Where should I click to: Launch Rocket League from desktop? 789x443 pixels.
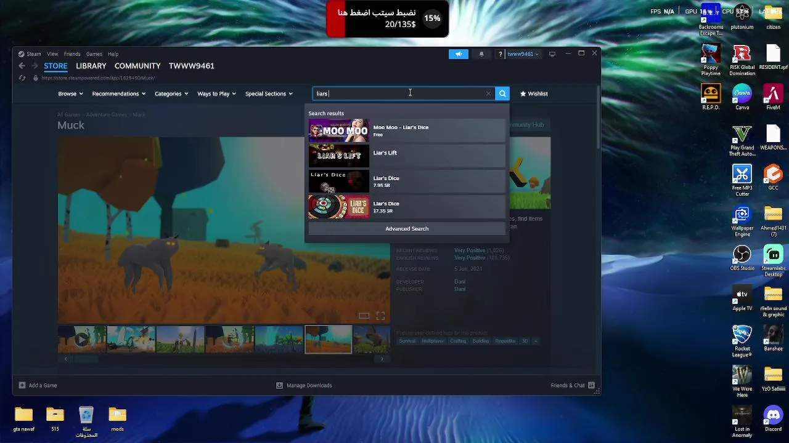tap(742, 341)
